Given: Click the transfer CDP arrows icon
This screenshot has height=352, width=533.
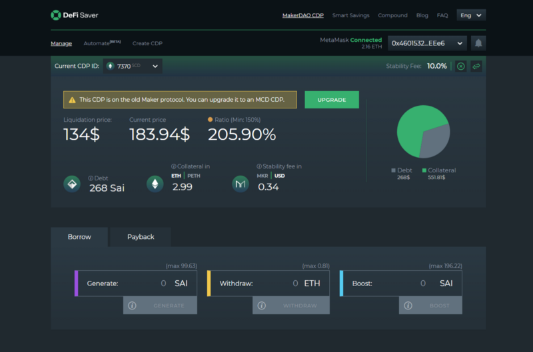Looking at the screenshot, I should (476, 66).
